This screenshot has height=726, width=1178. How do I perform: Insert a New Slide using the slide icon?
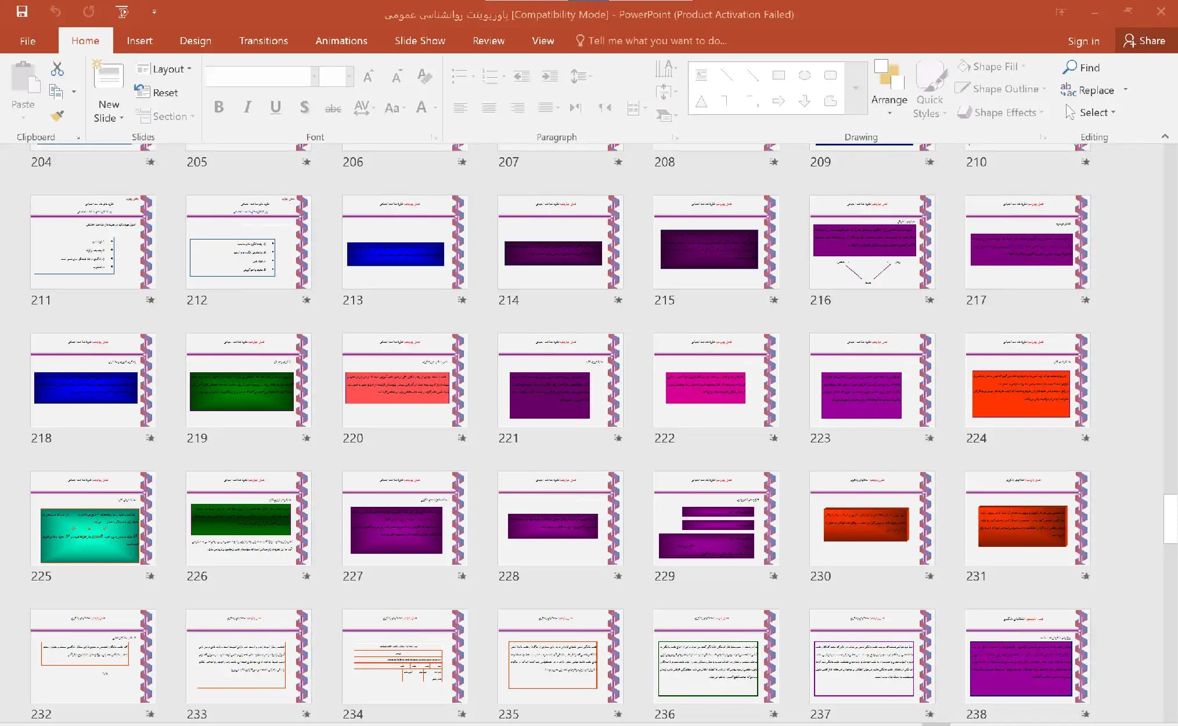[109, 76]
